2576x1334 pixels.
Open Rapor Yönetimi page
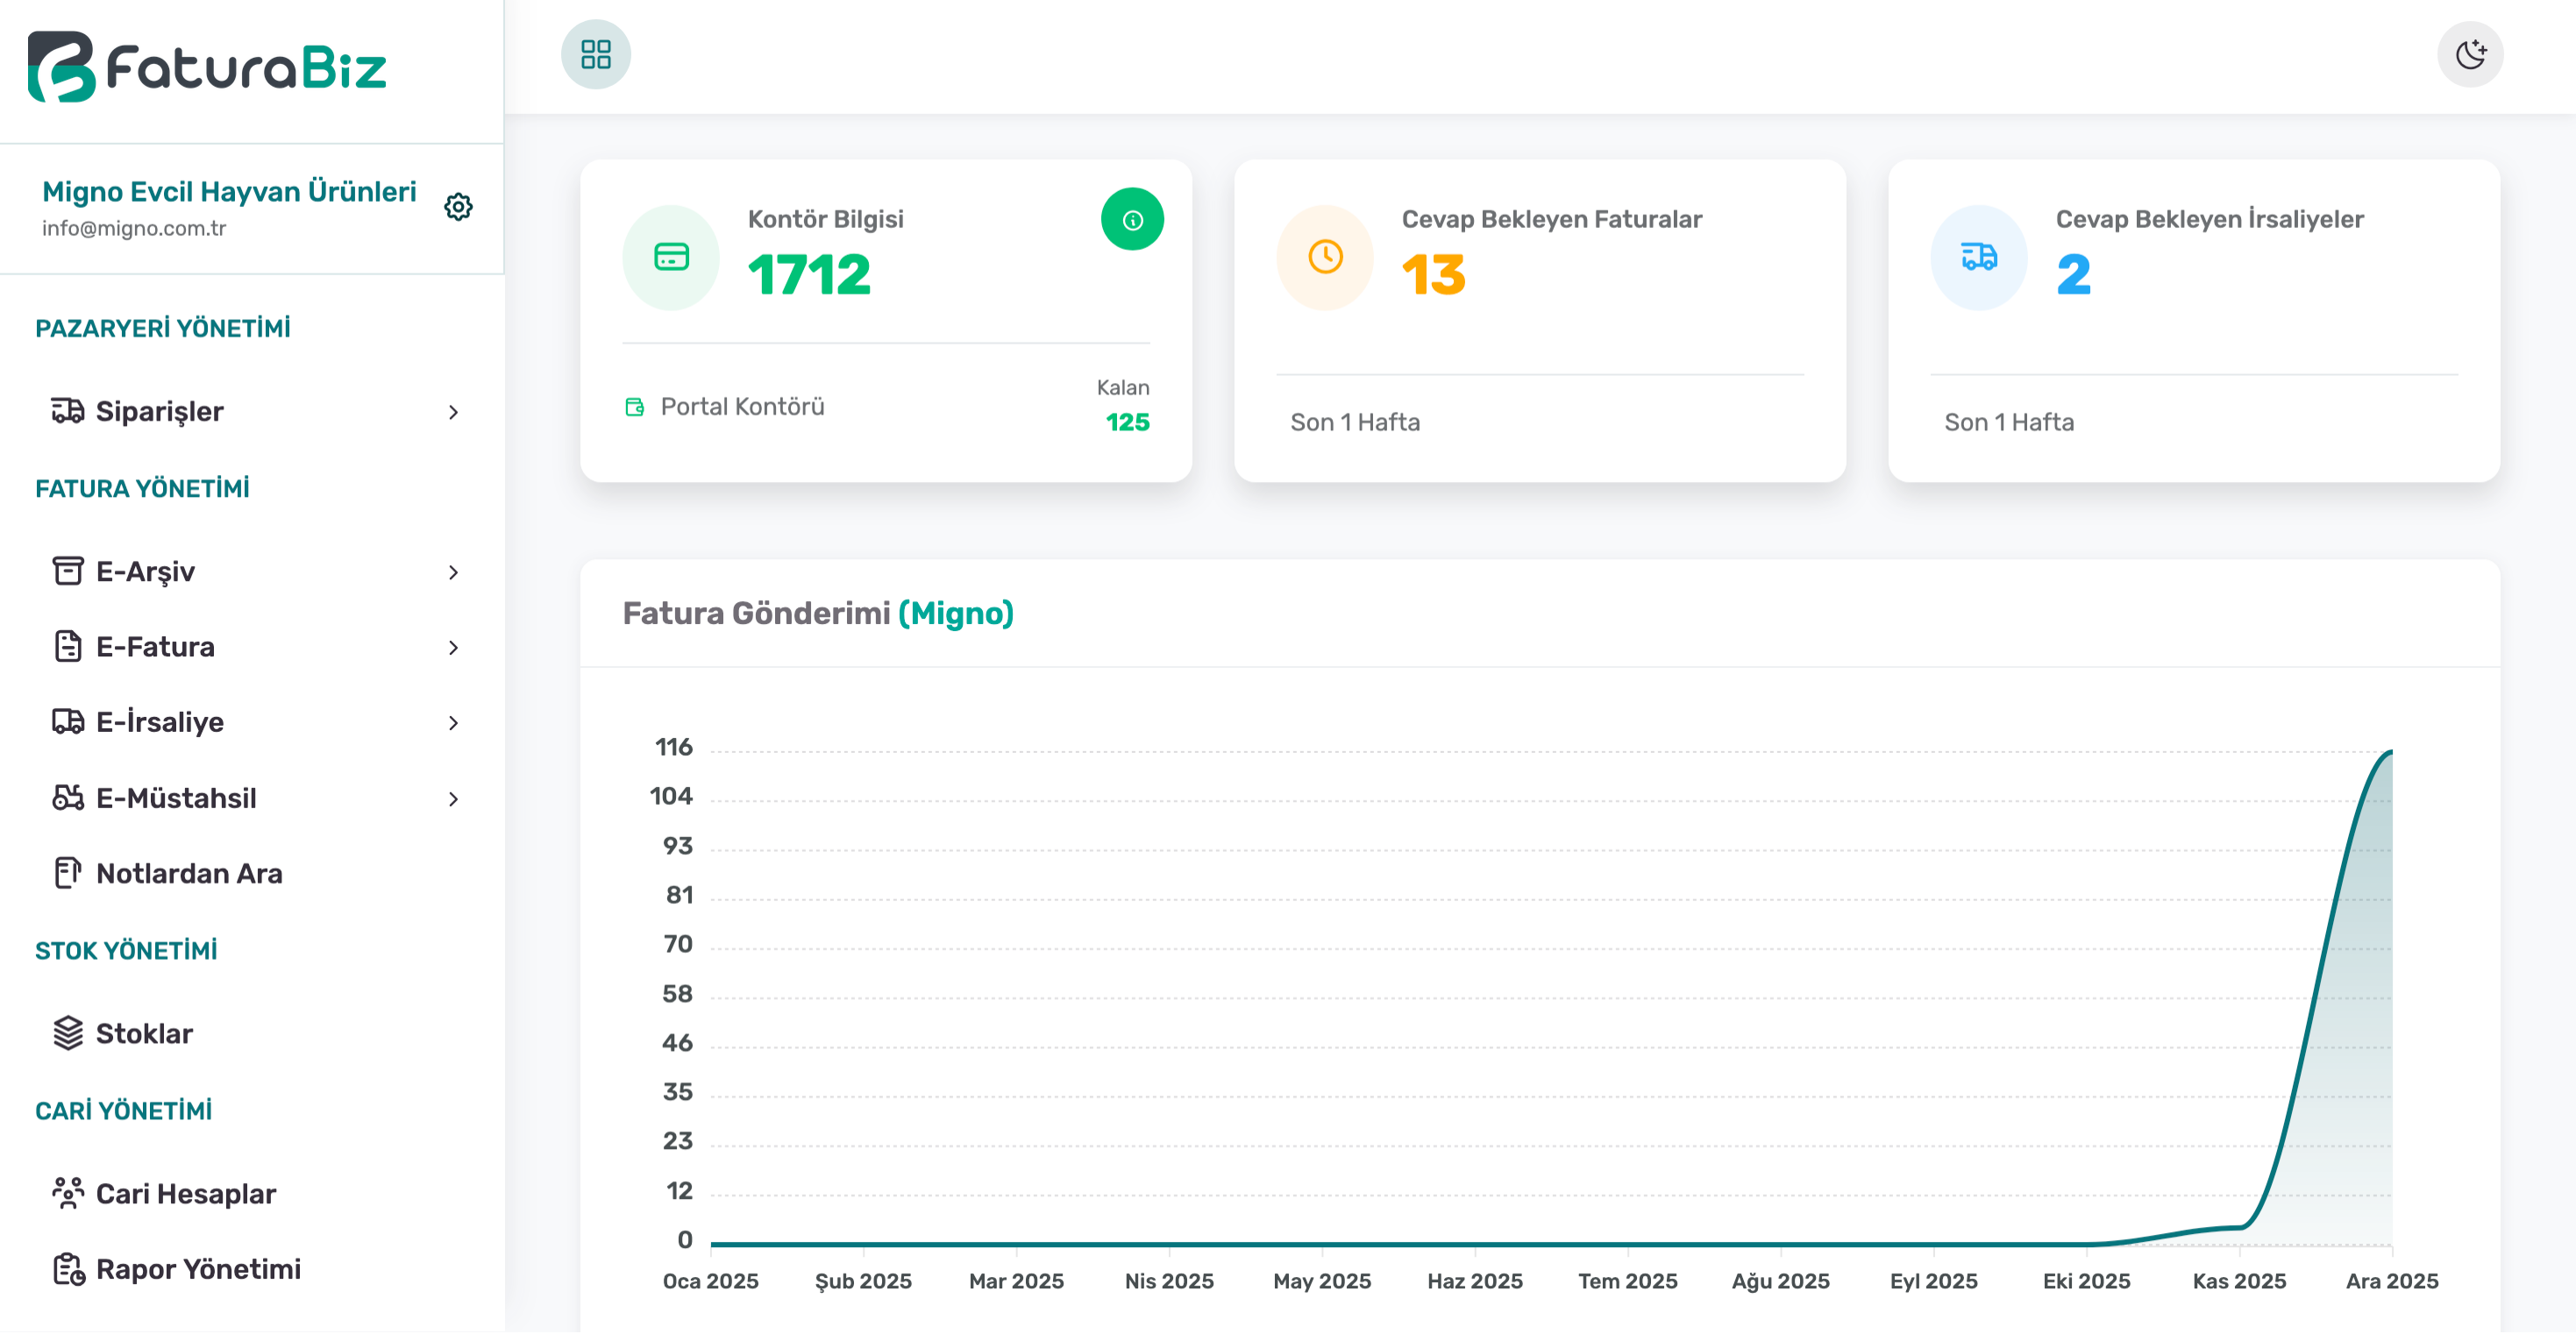pos(198,1268)
